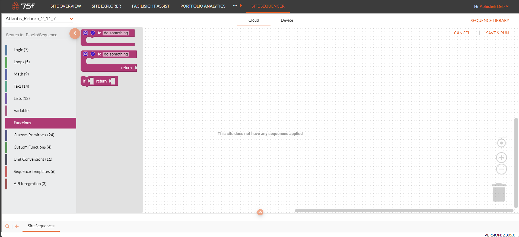Screen dimensions: 519x237
Task: Click the Search for Blocks/Sequence field
Action: [x=36, y=35]
